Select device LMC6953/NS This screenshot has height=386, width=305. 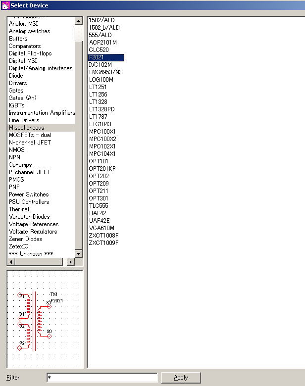[x=105, y=72]
